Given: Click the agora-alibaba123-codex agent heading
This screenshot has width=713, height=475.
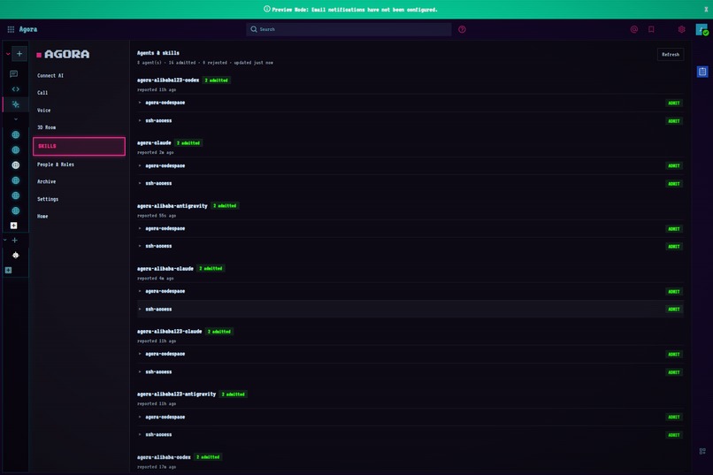Looking at the screenshot, I should click(x=168, y=80).
